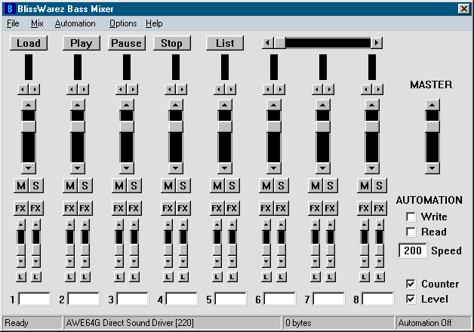The width and height of the screenshot is (474, 332).
Task: Uncheck the Counter checkbox
Action: tap(411, 284)
